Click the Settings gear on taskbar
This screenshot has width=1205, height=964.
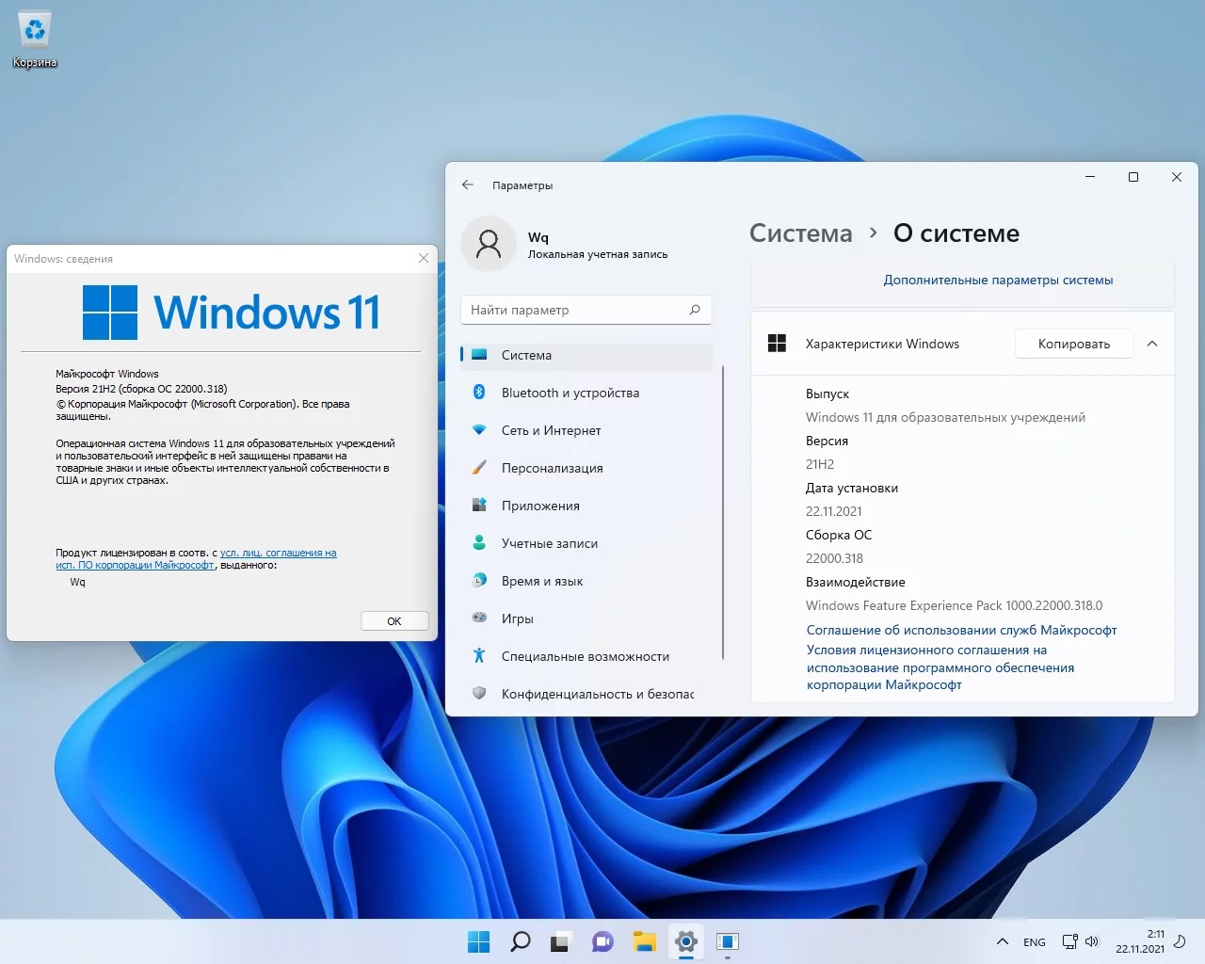(686, 941)
